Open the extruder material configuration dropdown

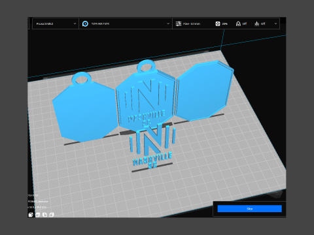[x=126, y=23]
